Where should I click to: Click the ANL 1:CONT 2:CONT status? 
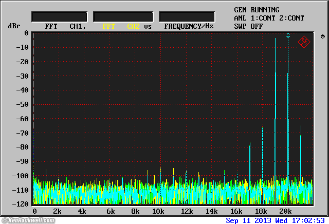point(269,18)
